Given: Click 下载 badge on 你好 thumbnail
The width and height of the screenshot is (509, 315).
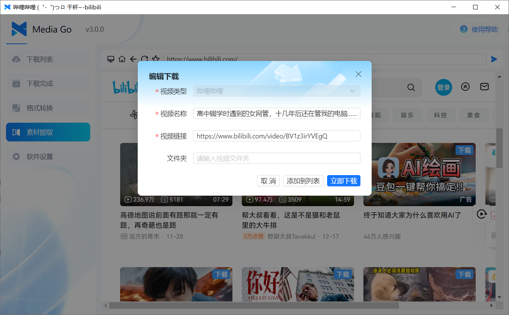Looking at the screenshot, I should (x=343, y=274).
